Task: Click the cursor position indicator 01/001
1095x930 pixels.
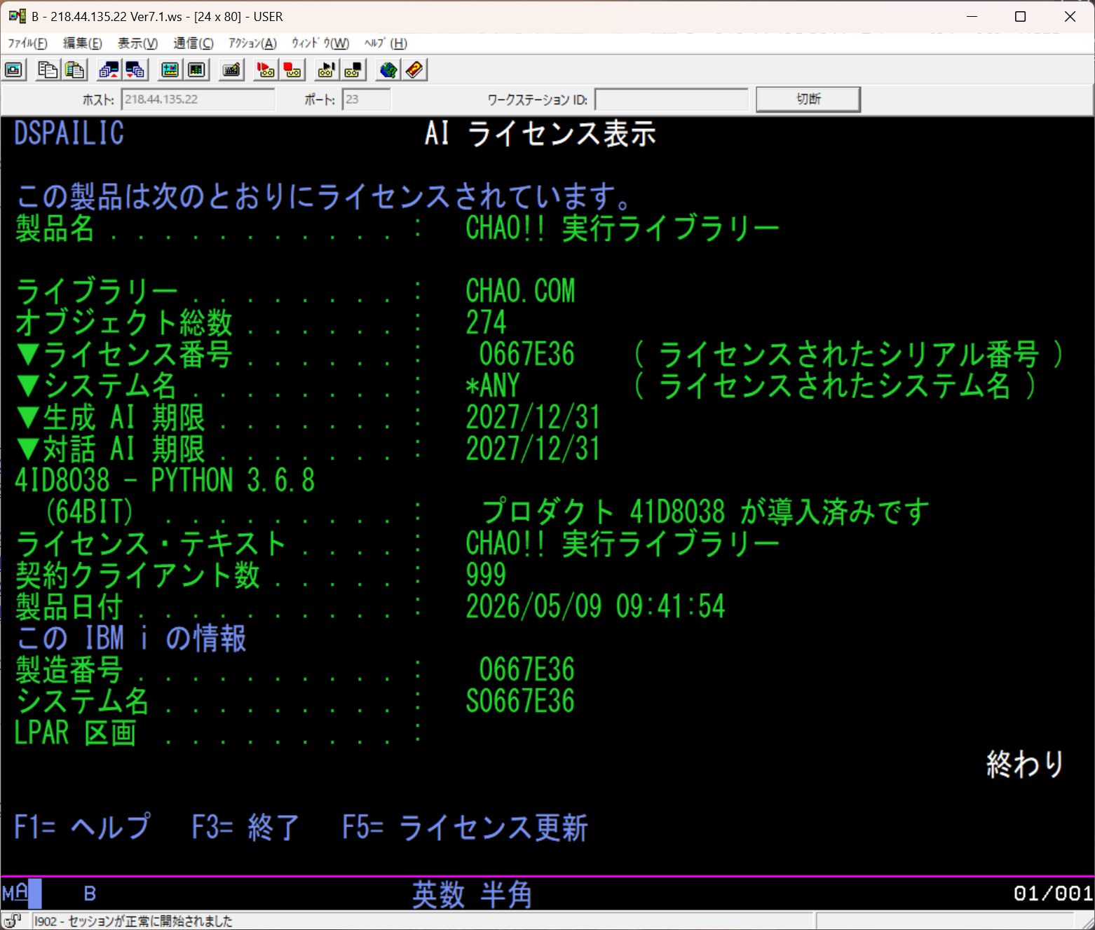Action: coord(1053,894)
